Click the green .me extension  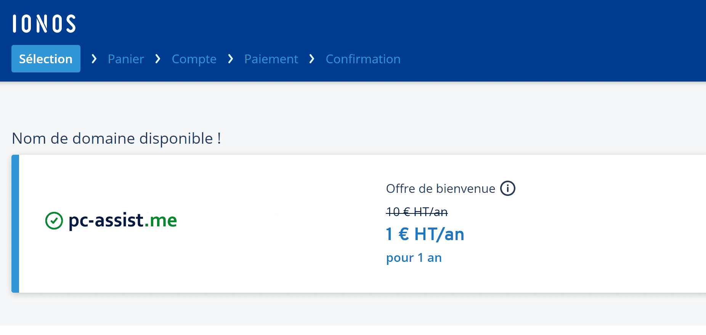(160, 220)
